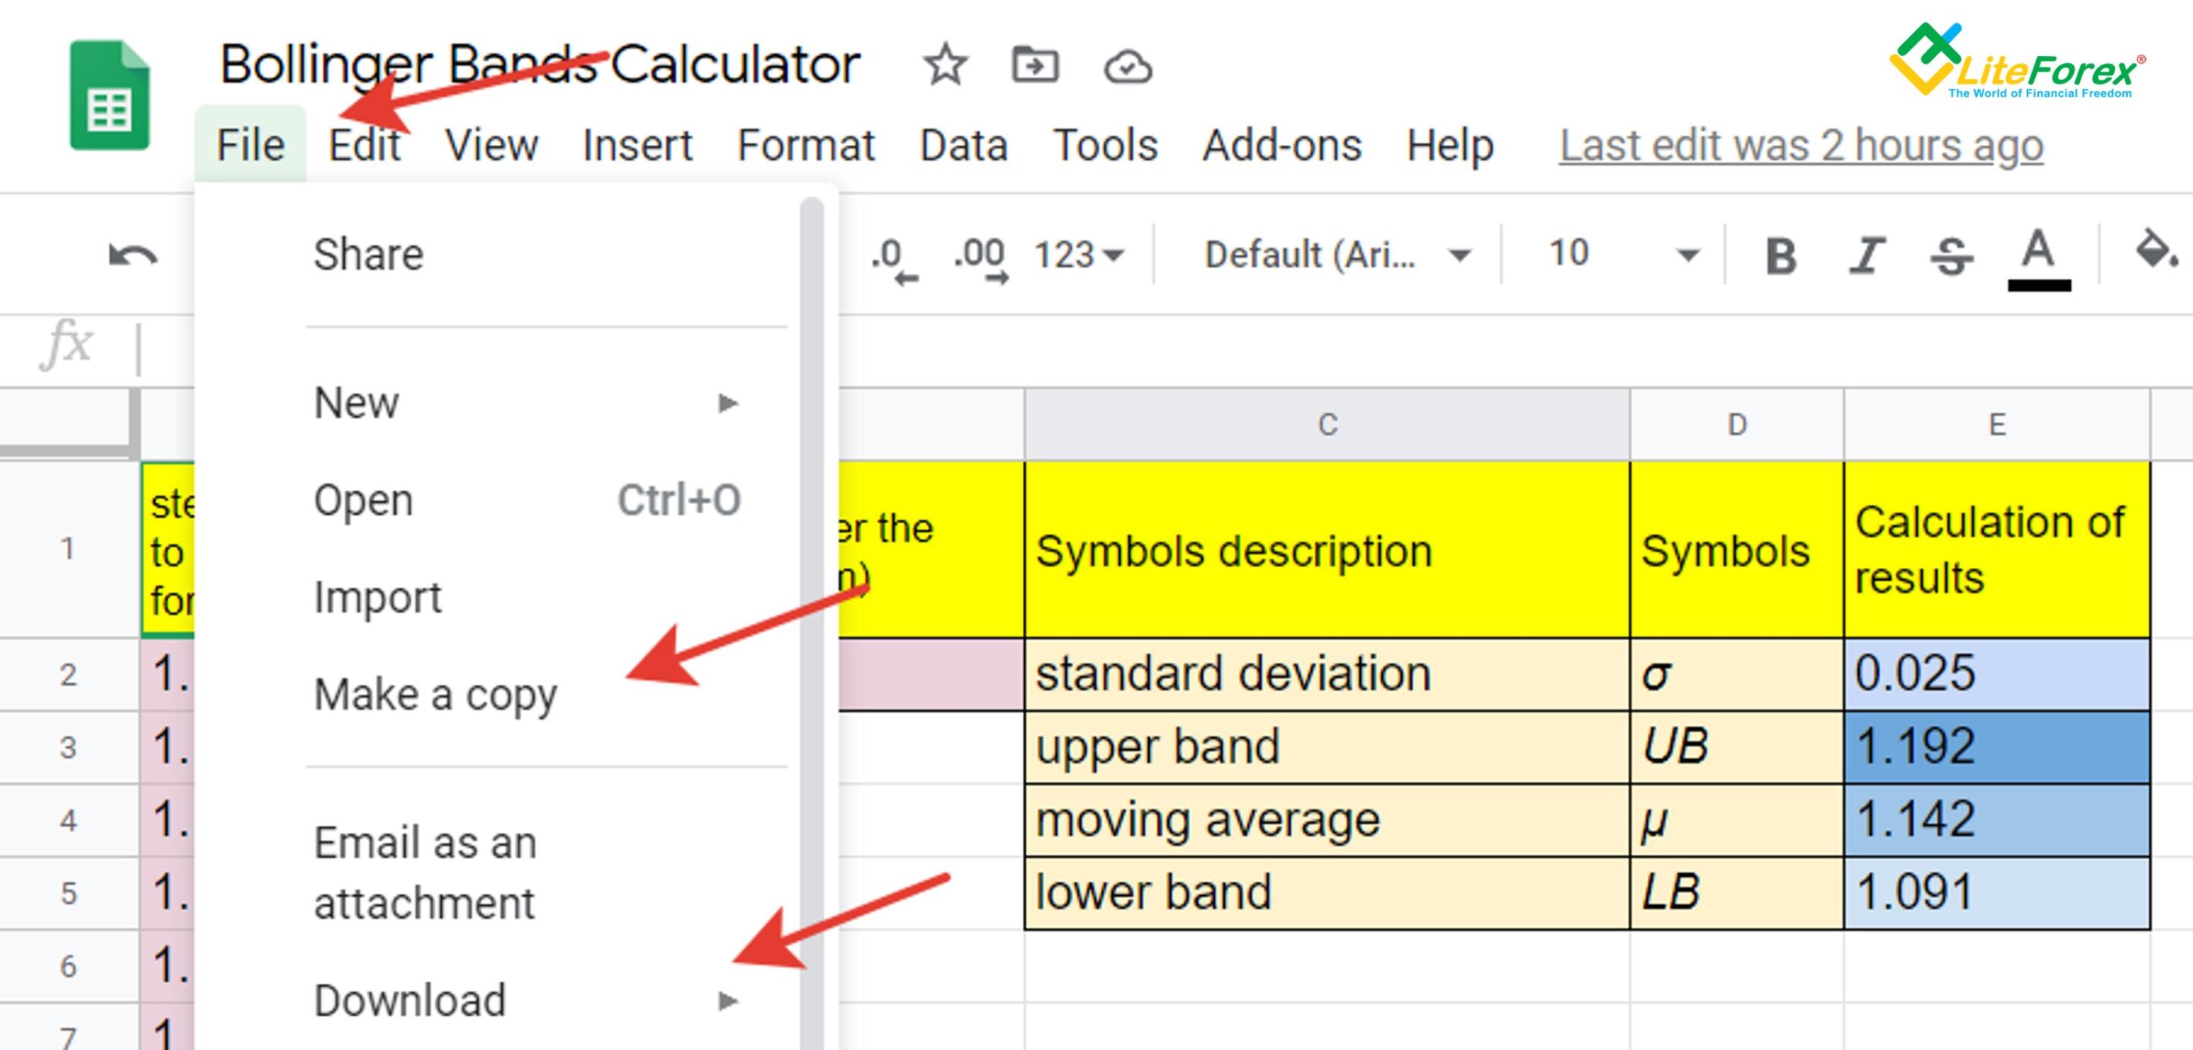Click the undo arrow icon
The width and height of the screenshot is (2193, 1050).
(133, 254)
